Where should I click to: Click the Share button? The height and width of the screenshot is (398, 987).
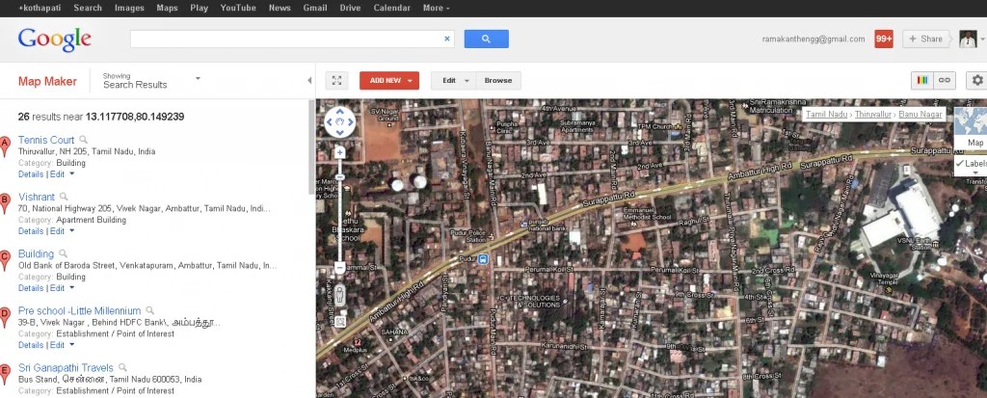925,40
